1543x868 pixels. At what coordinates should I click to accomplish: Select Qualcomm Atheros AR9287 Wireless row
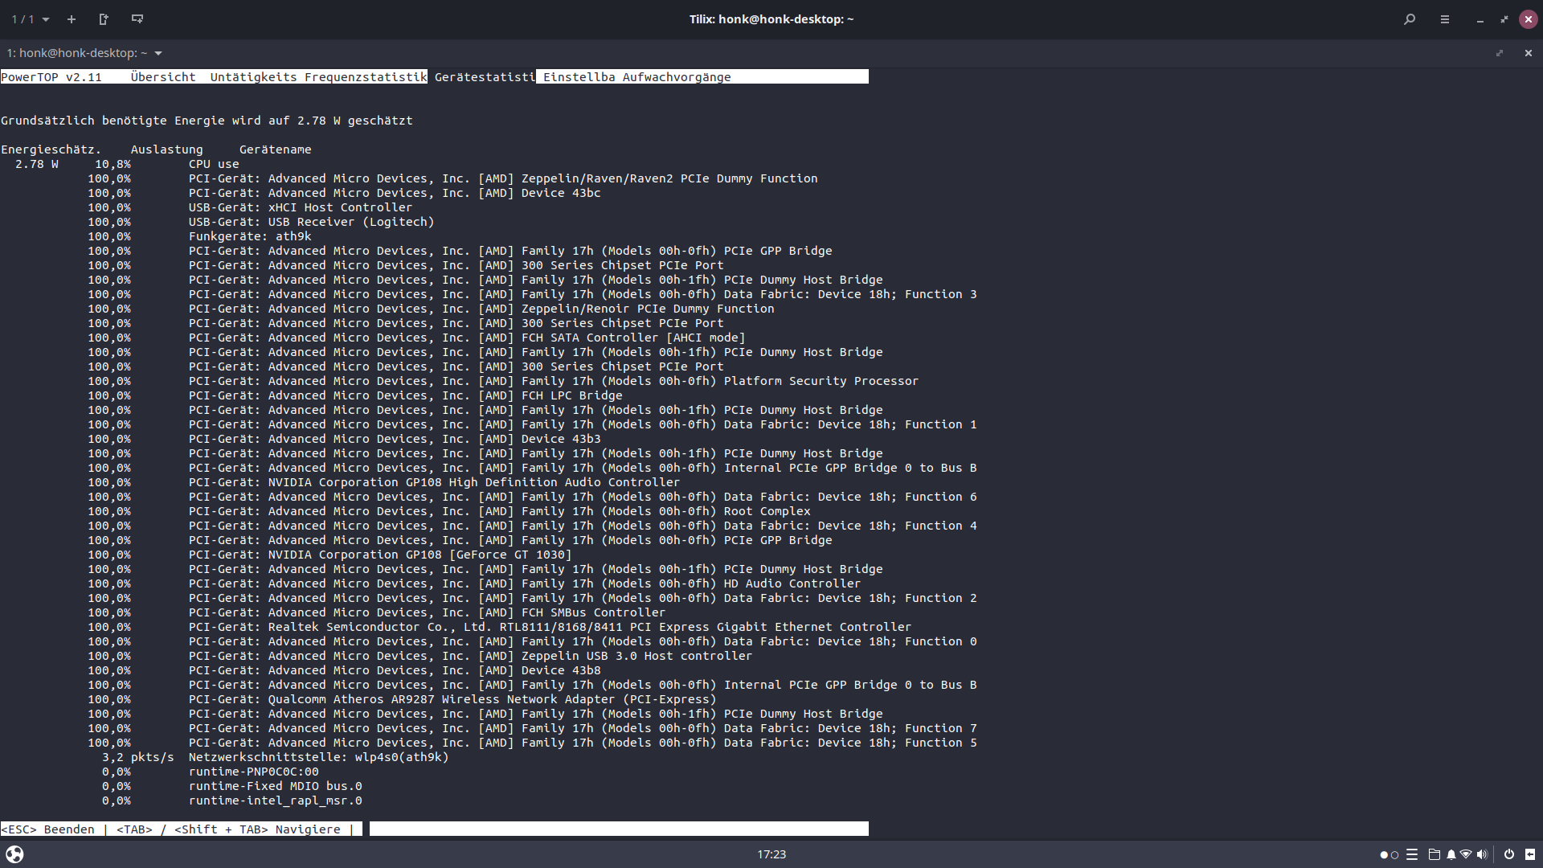tap(402, 699)
